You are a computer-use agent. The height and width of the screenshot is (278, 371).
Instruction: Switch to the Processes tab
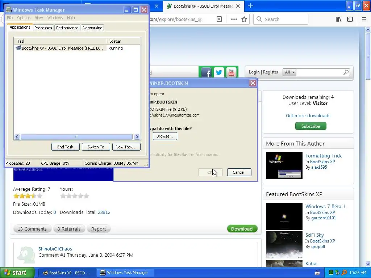point(43,28)
